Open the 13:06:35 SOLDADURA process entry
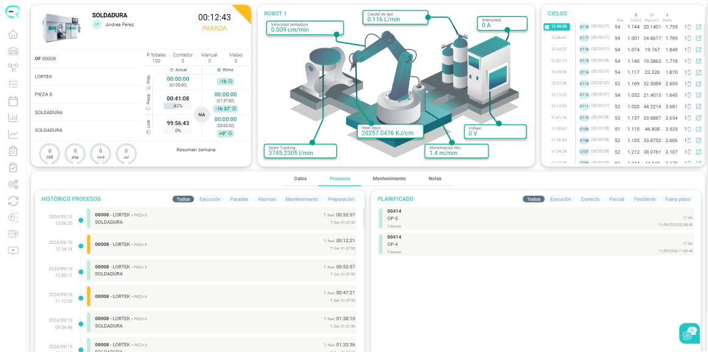 (x=221, y=218)
